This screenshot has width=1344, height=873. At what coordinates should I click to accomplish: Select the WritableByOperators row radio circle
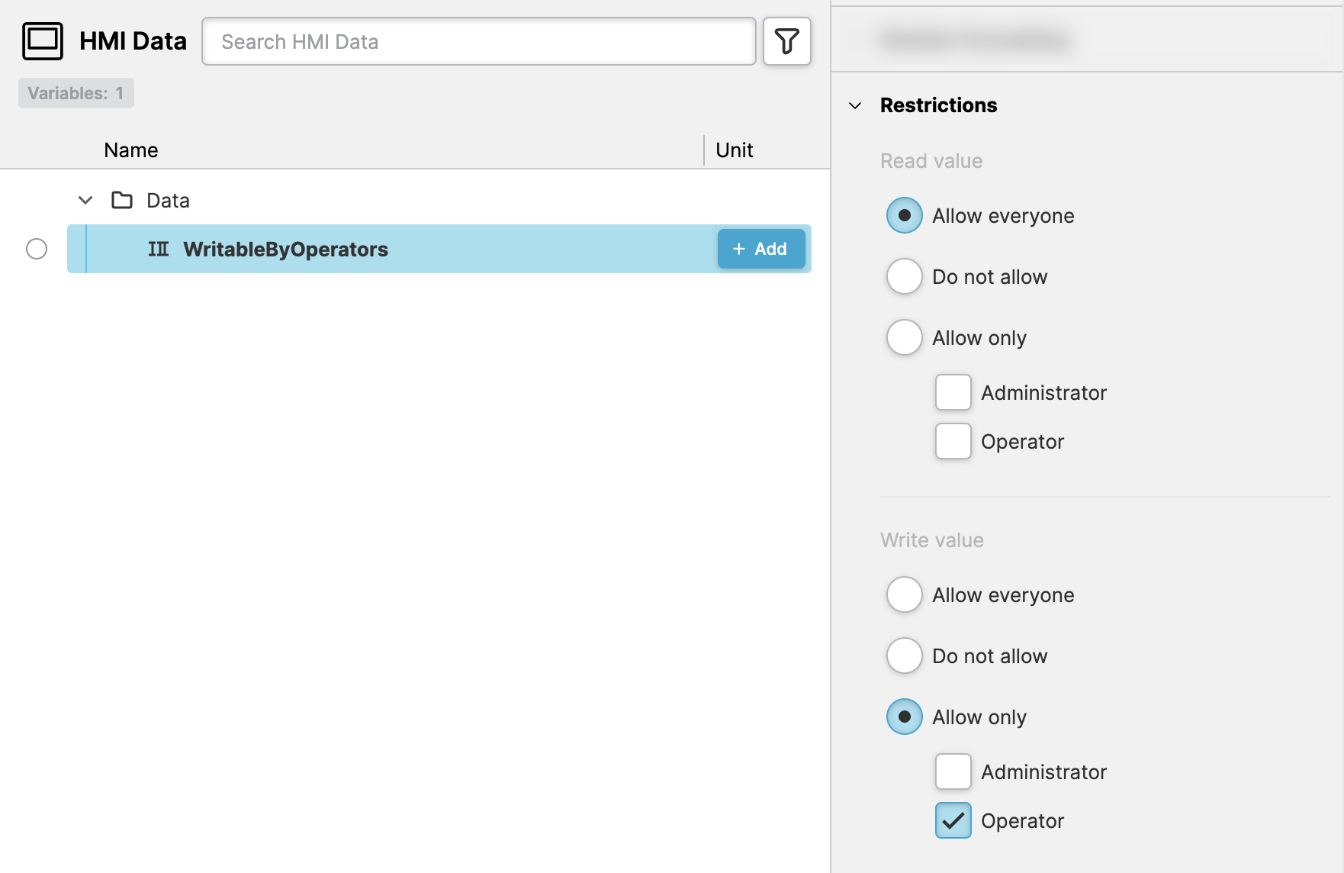[x=37, y=249]
